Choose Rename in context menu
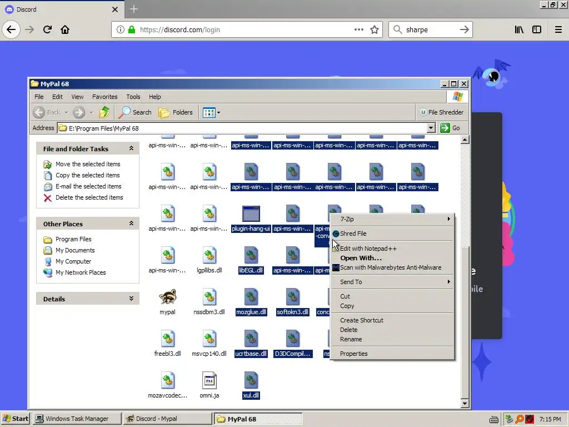Image resolution: width=569 pixels, height=427 pixels. coord(393,339)
